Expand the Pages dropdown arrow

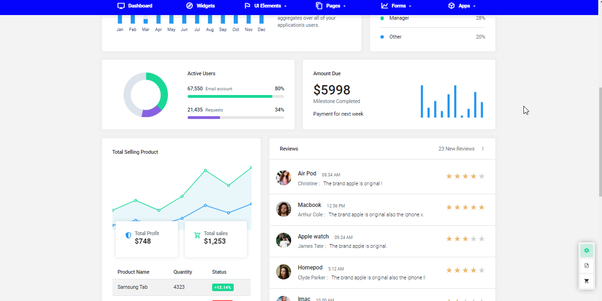pos(344,6)
